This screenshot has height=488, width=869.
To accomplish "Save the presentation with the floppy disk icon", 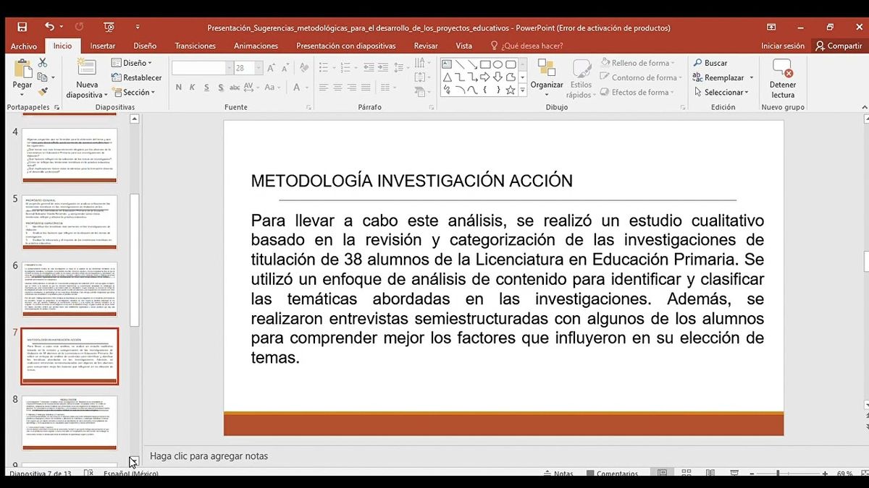I will [22, 27].
